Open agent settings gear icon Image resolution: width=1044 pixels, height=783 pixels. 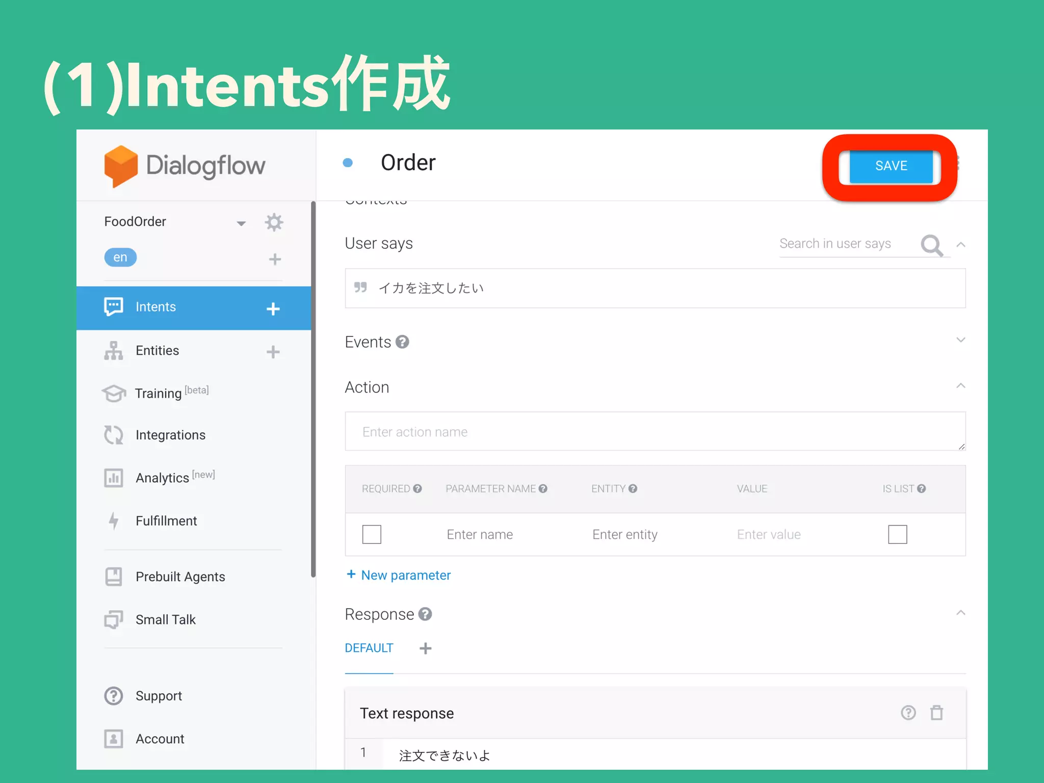coord(274,222)
